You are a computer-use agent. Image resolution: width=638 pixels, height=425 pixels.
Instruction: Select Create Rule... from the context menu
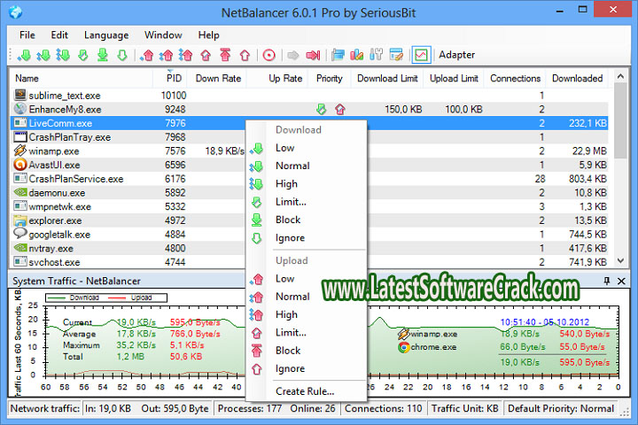304,391
